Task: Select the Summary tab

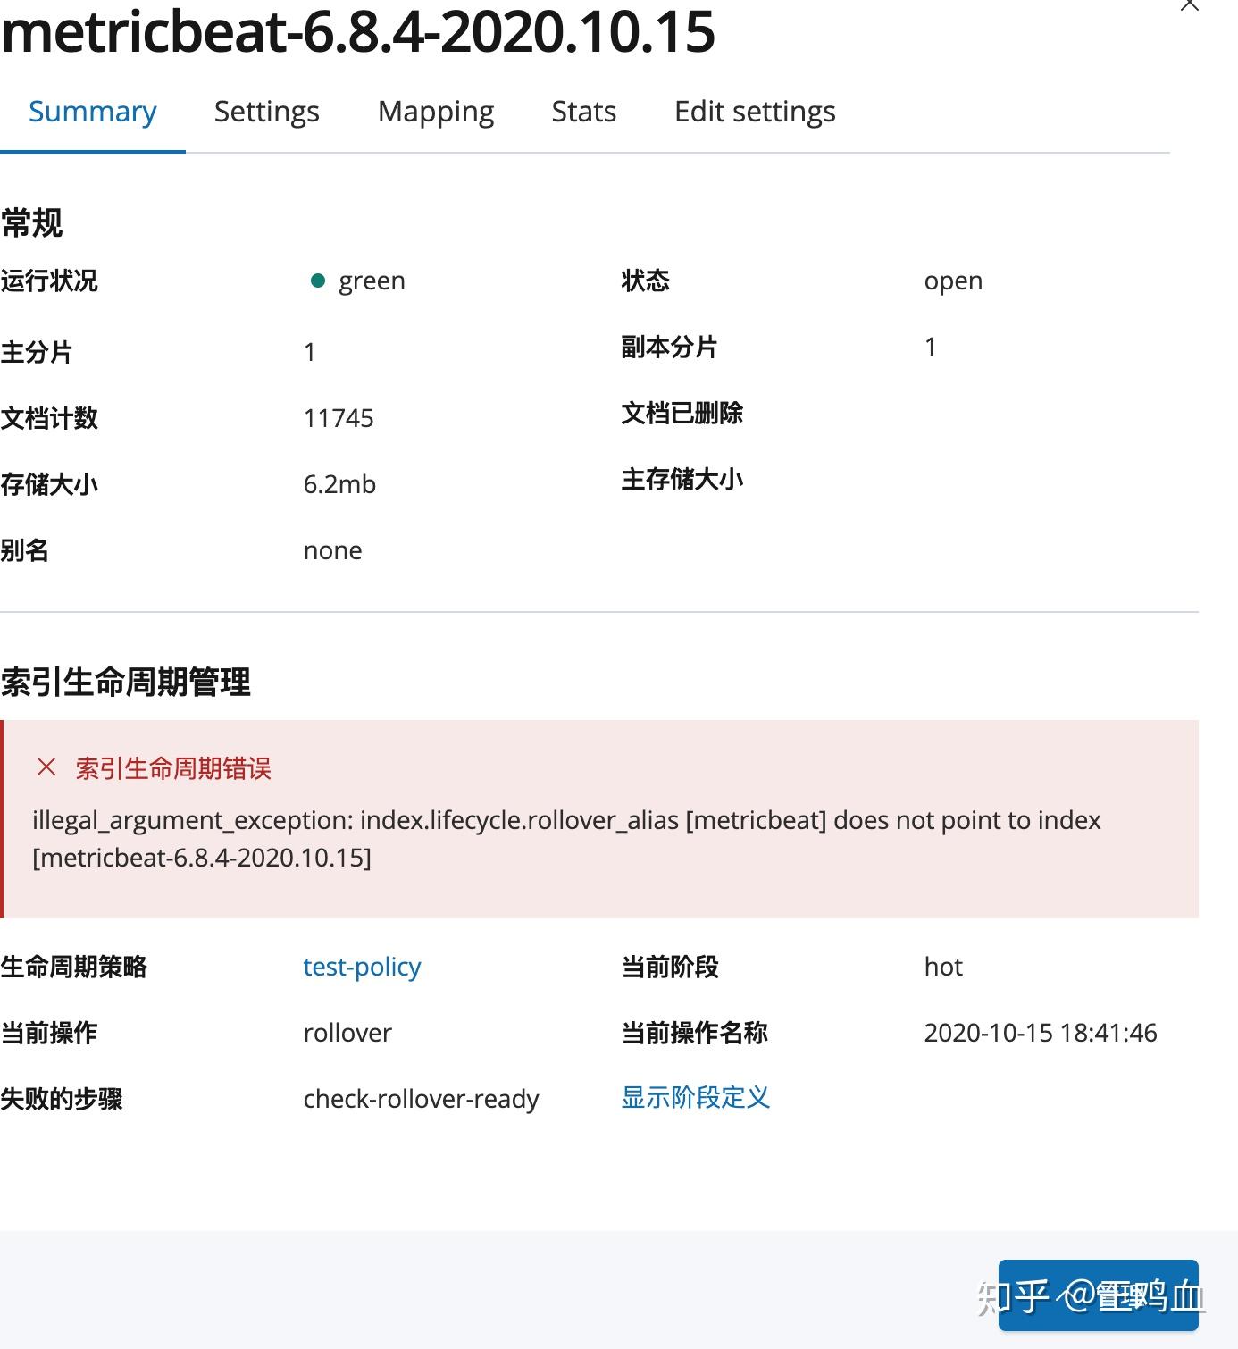Action: tap(93, 111)
